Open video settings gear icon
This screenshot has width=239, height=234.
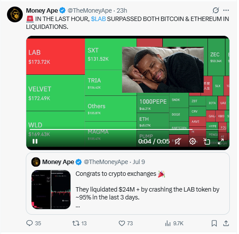pos(193,141)
